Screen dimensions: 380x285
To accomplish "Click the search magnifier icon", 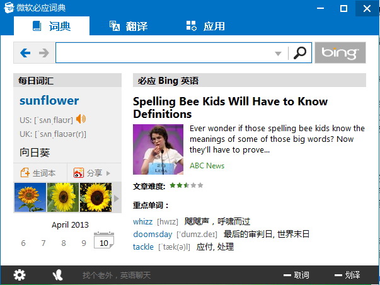I will pos(301,53).
